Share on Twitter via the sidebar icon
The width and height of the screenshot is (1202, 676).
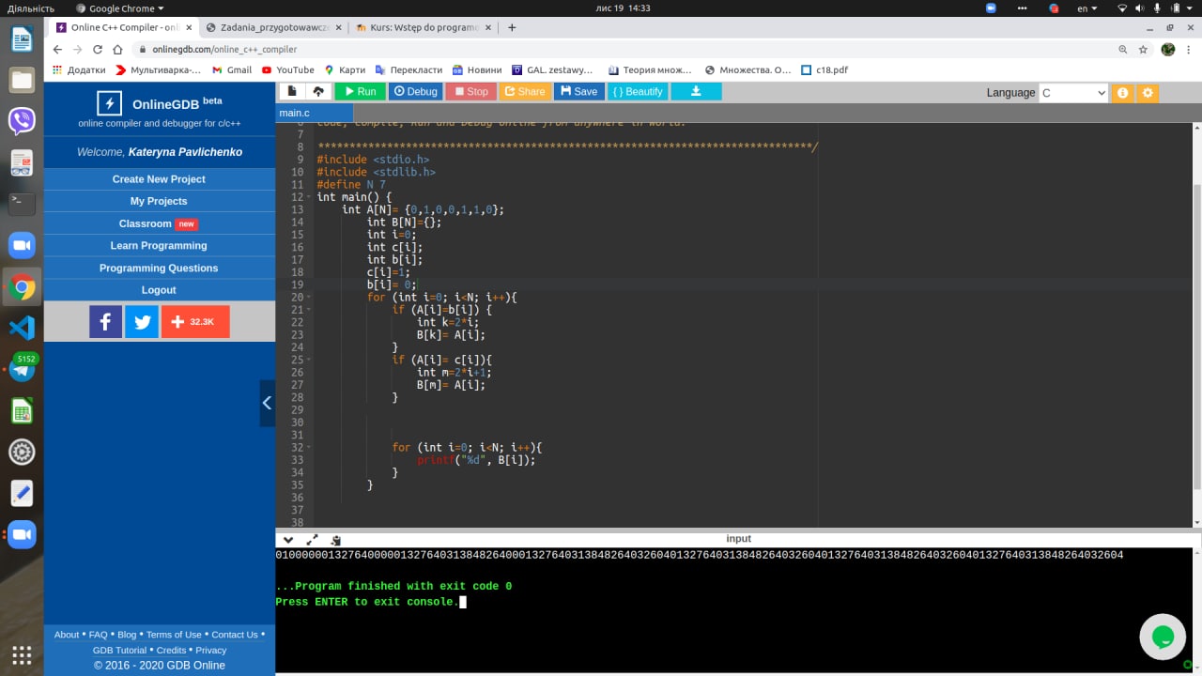point(142,322)
